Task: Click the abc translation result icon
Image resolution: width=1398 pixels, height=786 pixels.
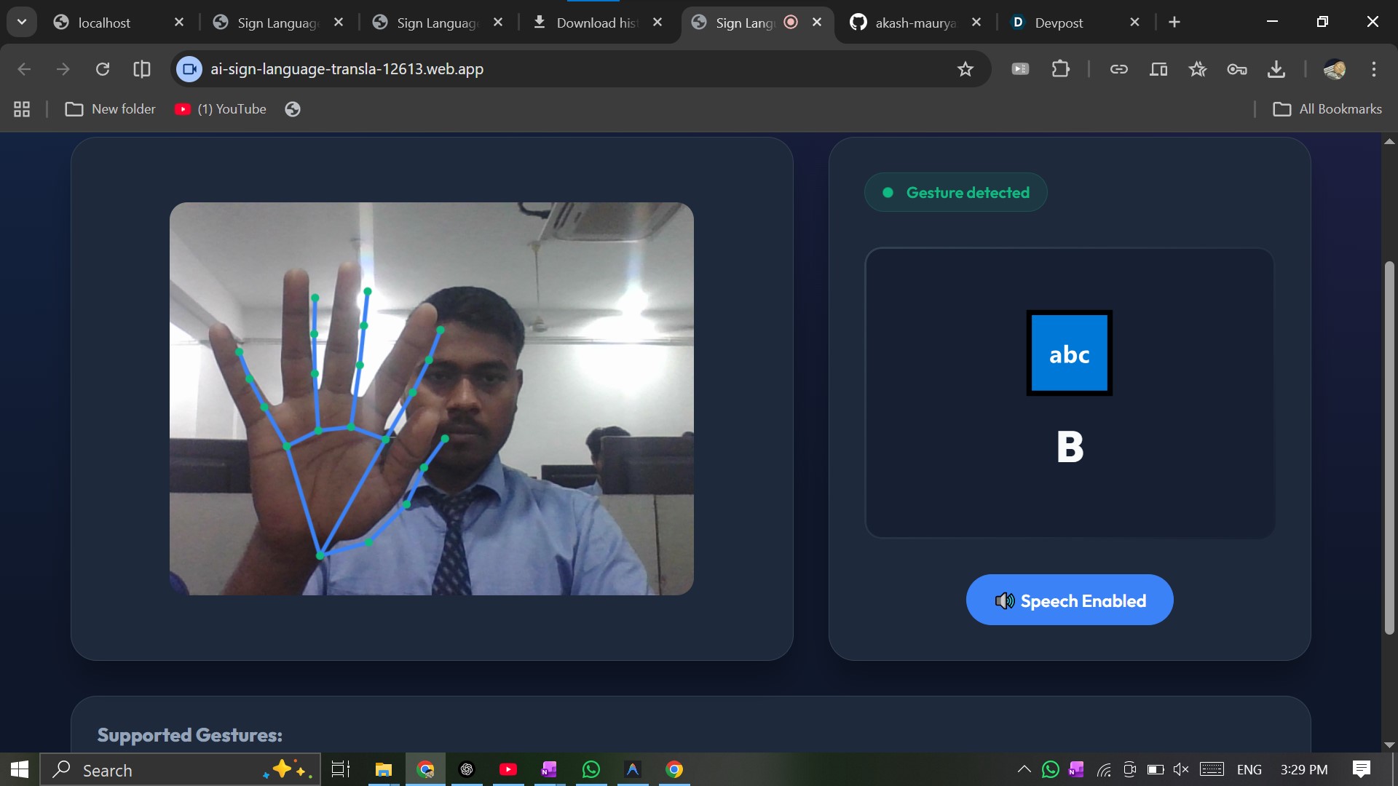Action: click(1069, 354)
